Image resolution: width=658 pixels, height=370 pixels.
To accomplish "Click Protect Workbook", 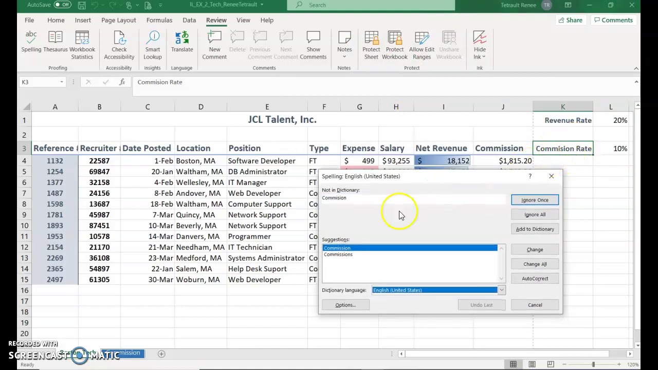I will click(x=395, y=45).
